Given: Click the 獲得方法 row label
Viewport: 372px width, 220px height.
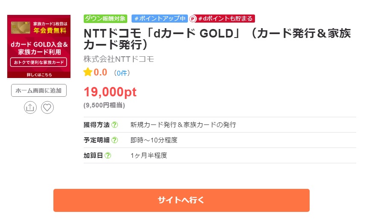Looking at the screenshot, I should pyautogui.click(x=97, y=125).
